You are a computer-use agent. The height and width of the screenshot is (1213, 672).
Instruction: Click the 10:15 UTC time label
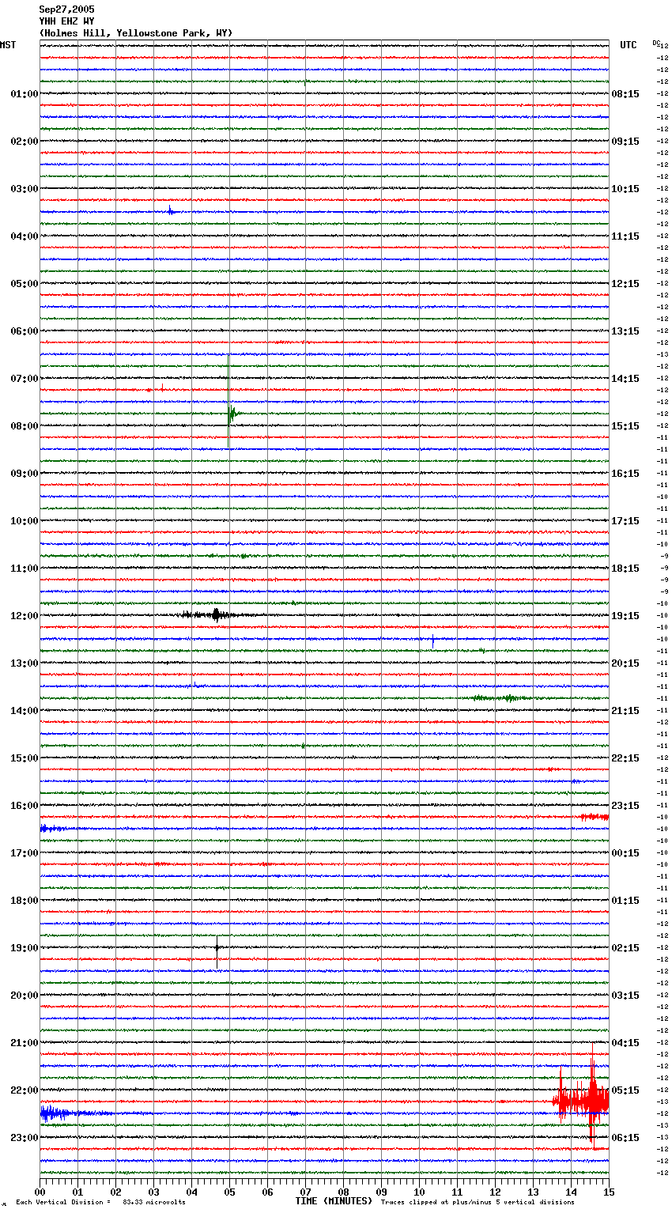coord(625,189)
